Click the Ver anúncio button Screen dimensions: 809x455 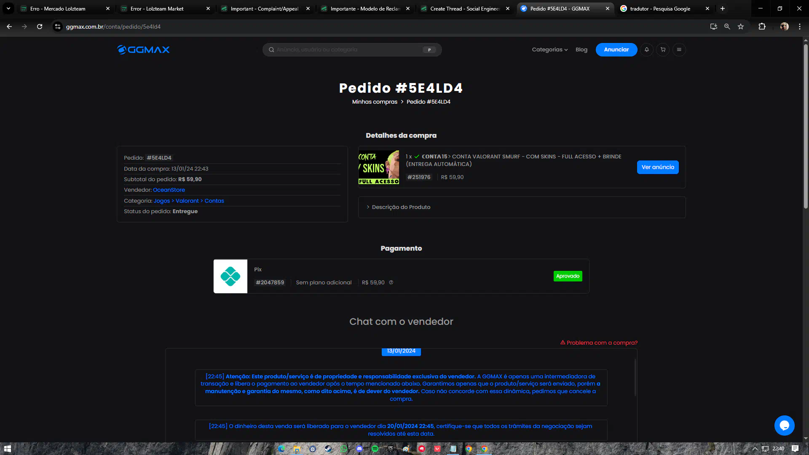tap(657, 167)
